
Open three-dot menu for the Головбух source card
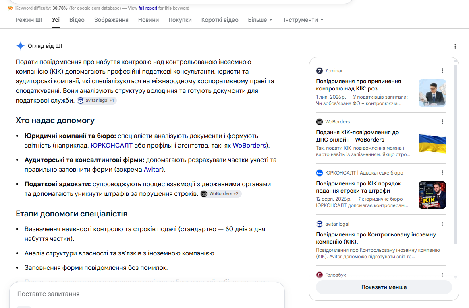(x=442, y=275)
